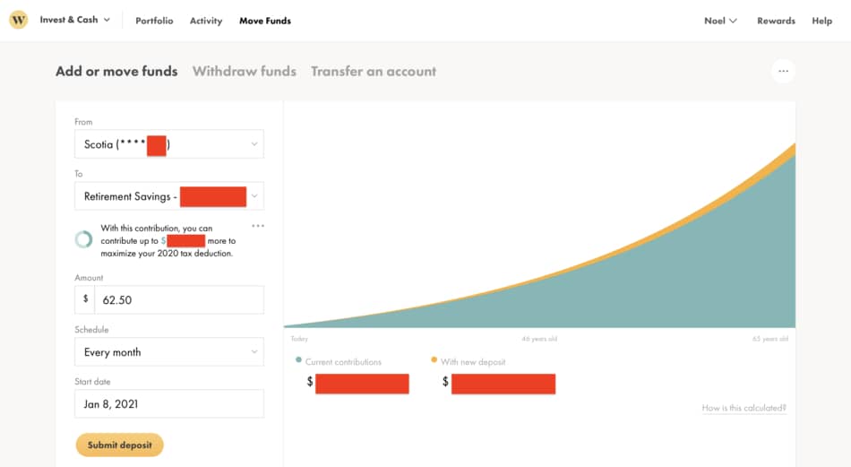Viewport: 851px width, 467px height.
Task: Switch to the Withdraw funds tab
Action: click(245, 71)
